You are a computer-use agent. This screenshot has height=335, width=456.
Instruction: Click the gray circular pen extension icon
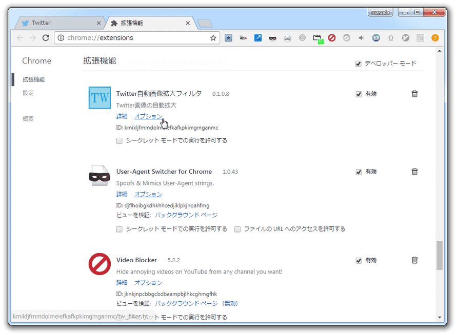[406, 38]
